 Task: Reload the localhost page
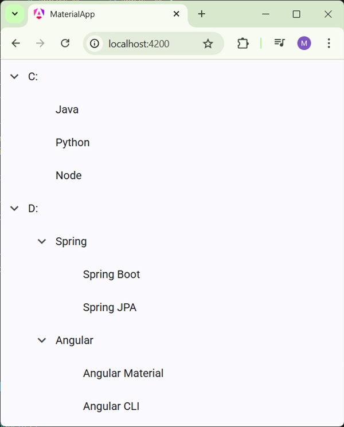[65, 44]
